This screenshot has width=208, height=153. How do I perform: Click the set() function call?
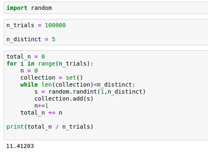click(x=74, y=78)
